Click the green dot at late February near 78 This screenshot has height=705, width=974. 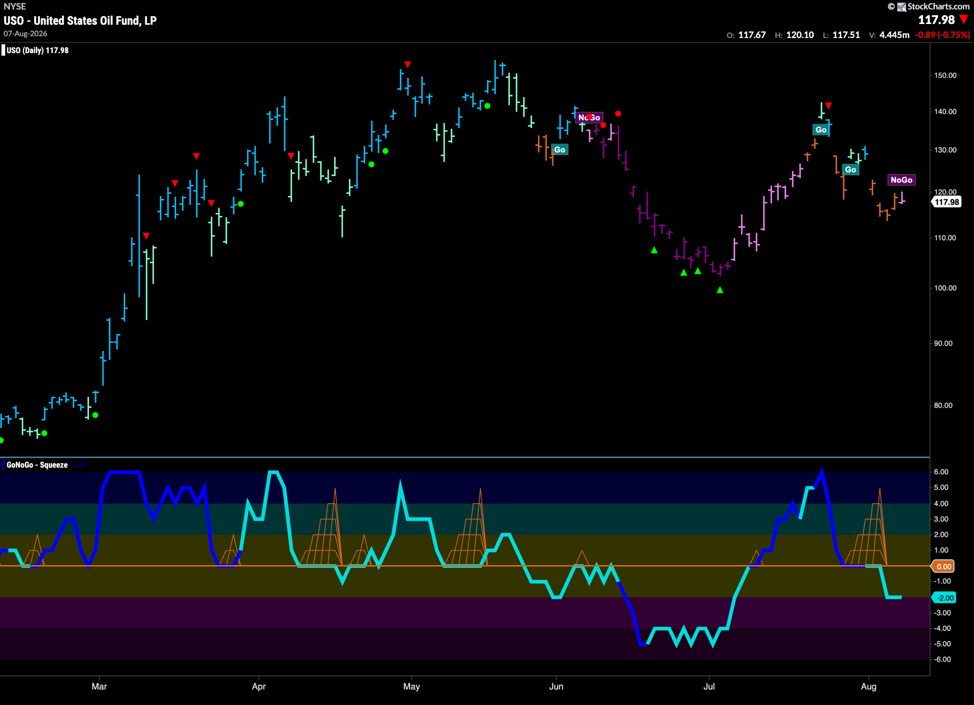[x=95, y=415]
